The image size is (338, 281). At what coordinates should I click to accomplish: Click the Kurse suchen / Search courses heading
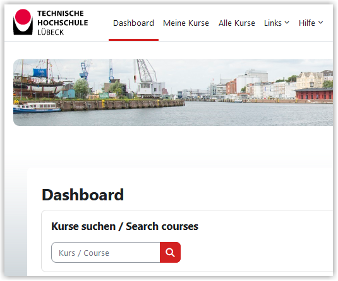pyautogui.click(x=124, y=226)
